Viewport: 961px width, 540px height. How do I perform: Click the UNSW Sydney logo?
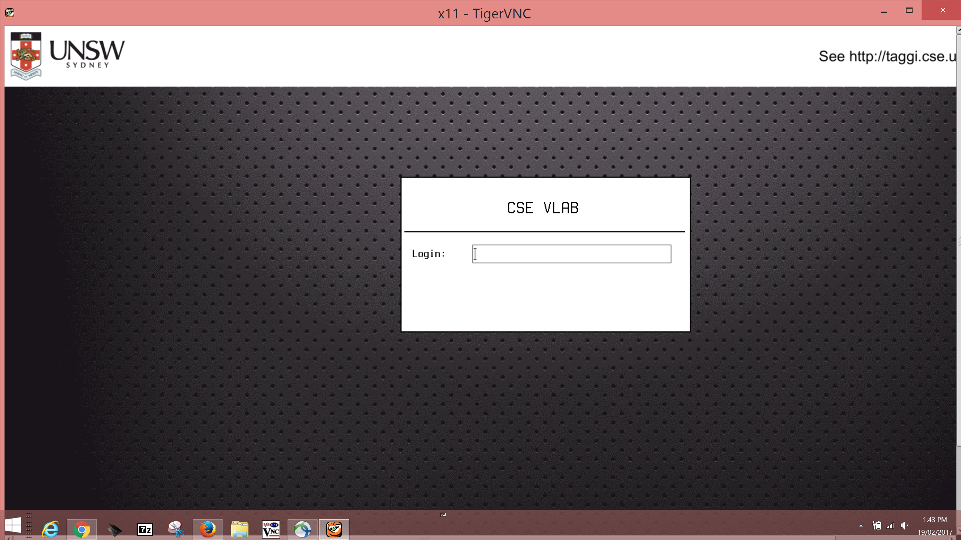coord(68,55)
